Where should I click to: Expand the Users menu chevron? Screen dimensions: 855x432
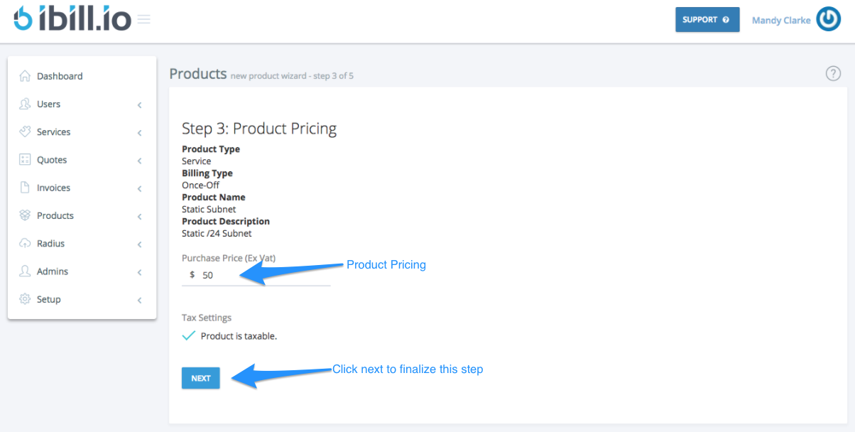click(x=139, y=104)
